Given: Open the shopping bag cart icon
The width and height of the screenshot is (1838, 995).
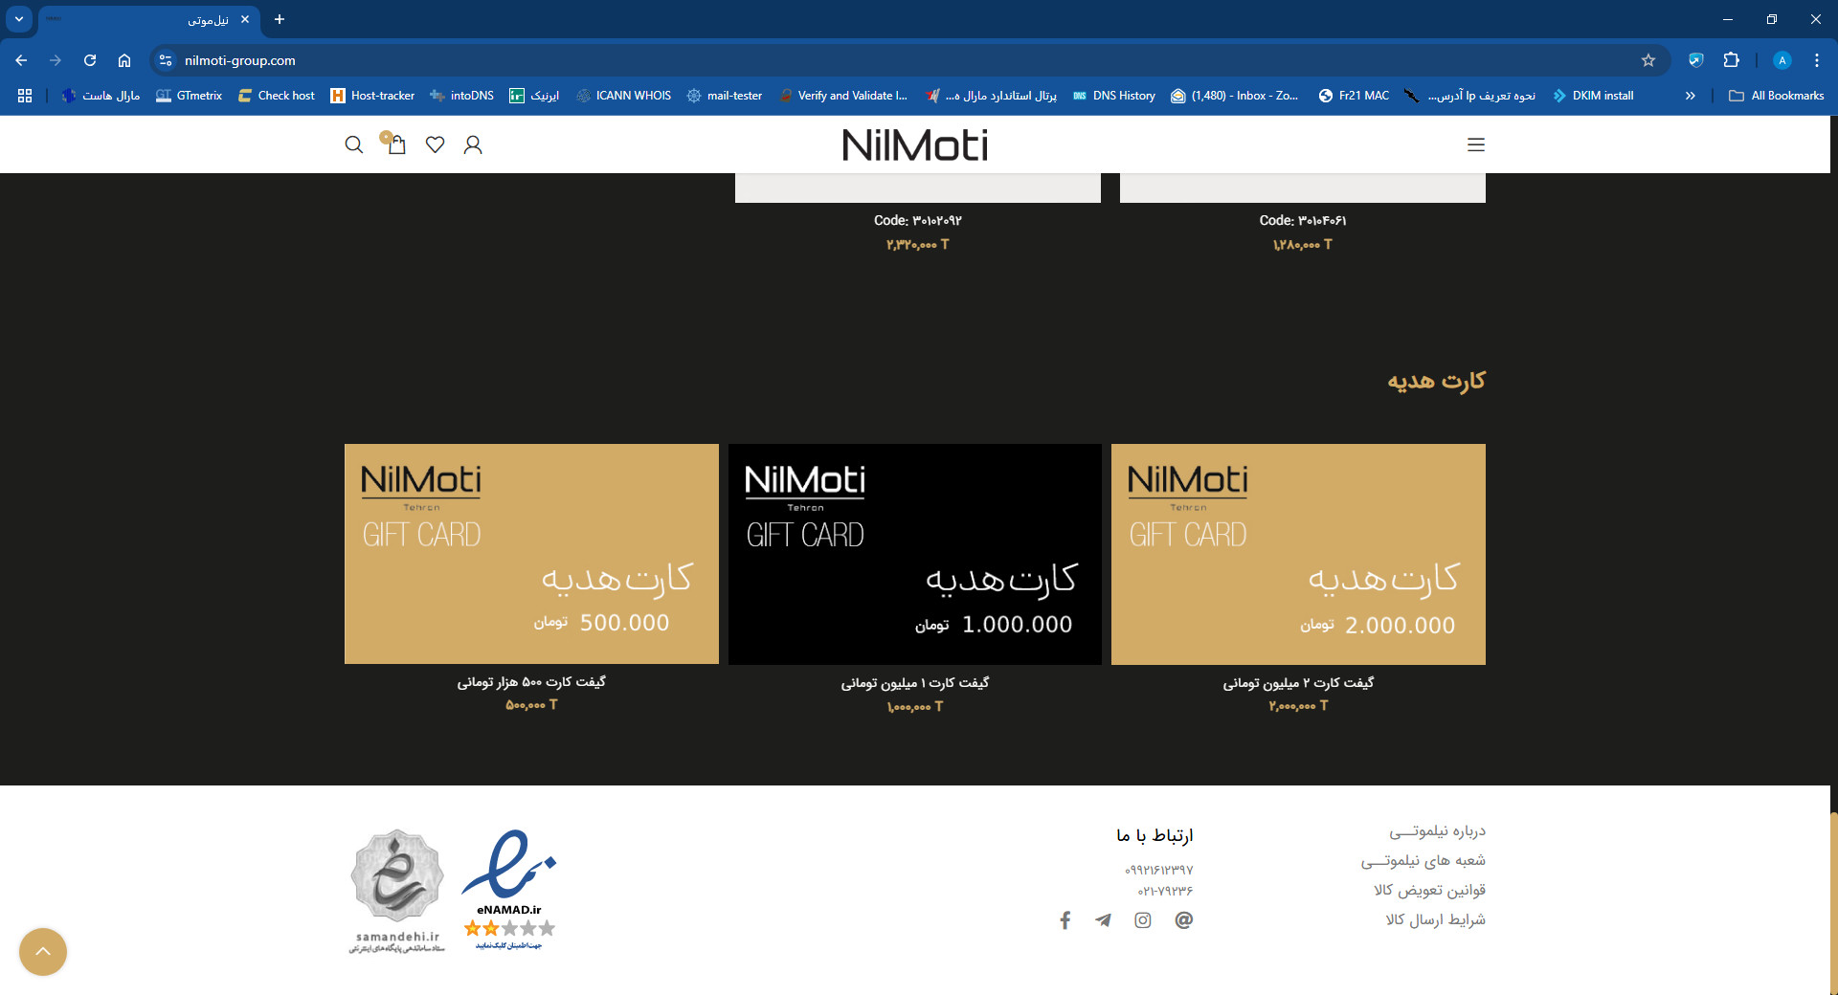Looking at the screenshot, I should click(x=394, y=144).
